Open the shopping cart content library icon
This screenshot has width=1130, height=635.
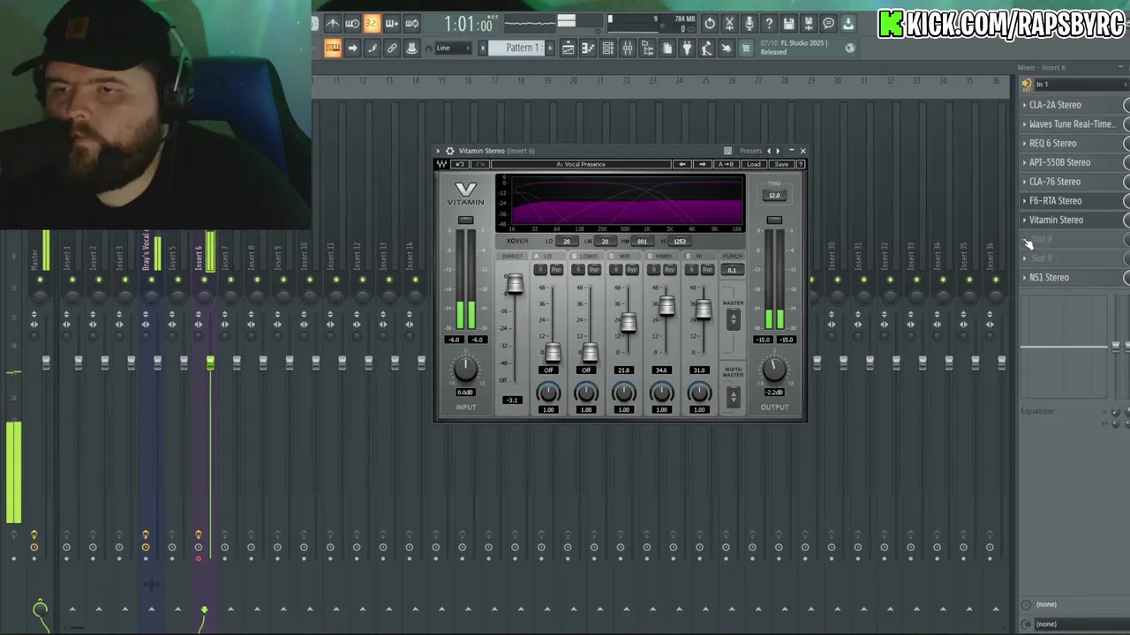(746, 48)
